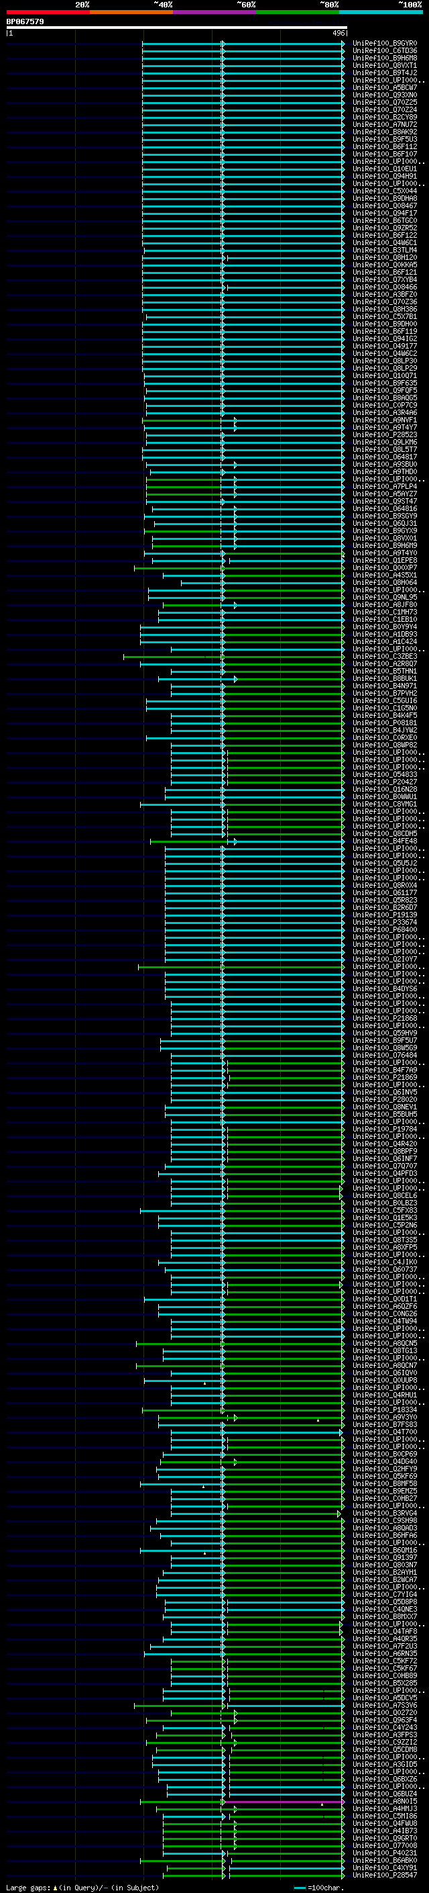Click the green segment of the identity legend

coord(298,12)
